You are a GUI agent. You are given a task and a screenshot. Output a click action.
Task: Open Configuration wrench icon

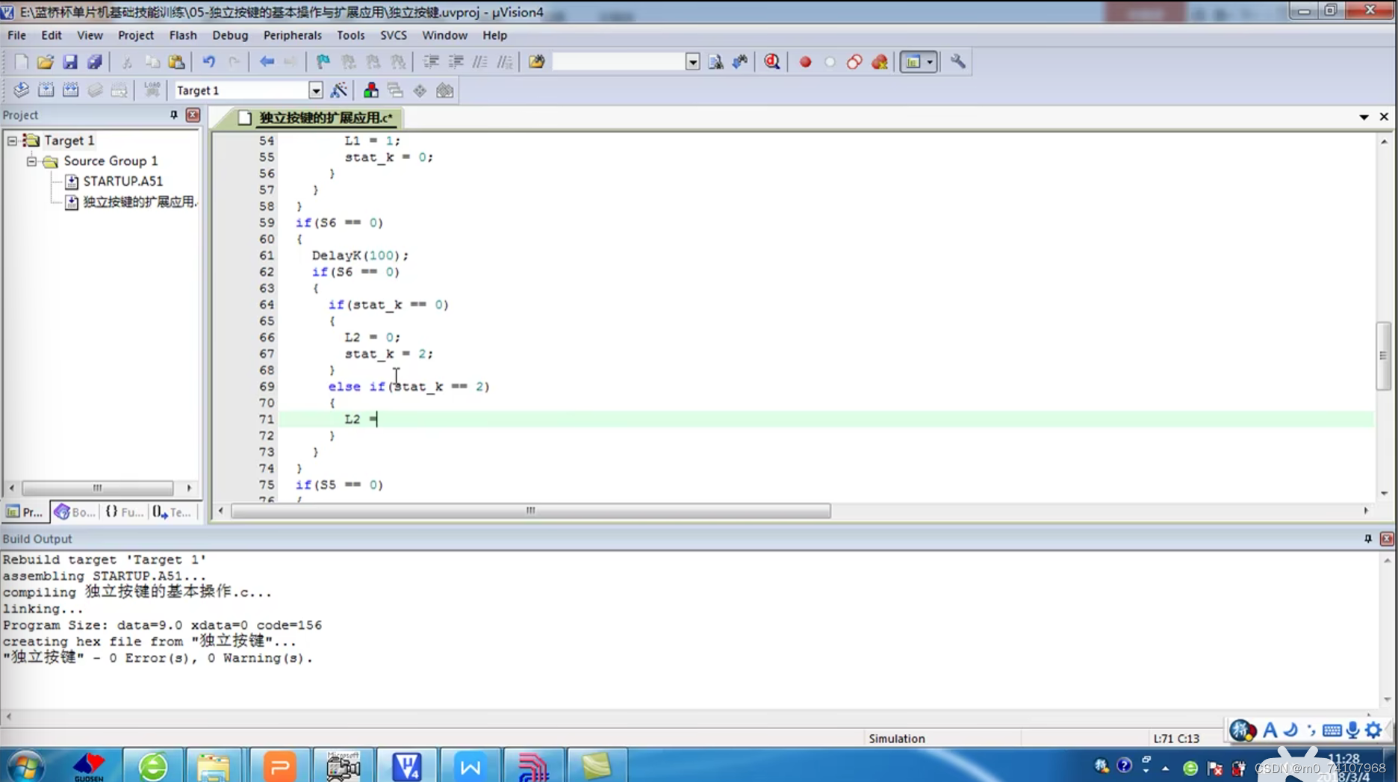click(x=957, y=62)
